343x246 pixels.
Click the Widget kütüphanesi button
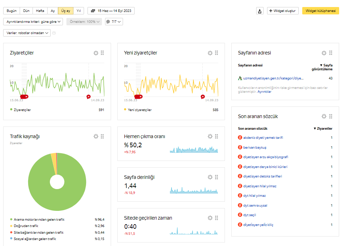point(321,11)
